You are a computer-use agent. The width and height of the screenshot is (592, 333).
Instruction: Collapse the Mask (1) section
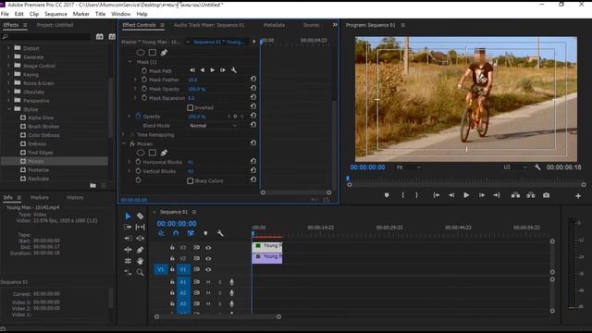pyautogui.click(x=129, y=62)
